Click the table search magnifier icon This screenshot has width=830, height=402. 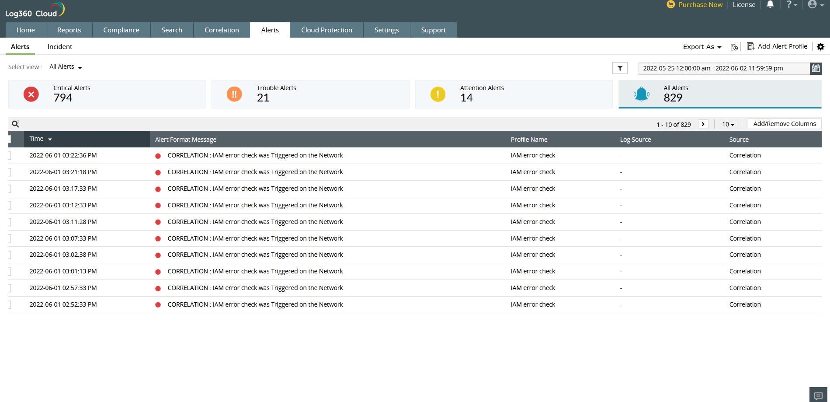(x=15, y=124)
